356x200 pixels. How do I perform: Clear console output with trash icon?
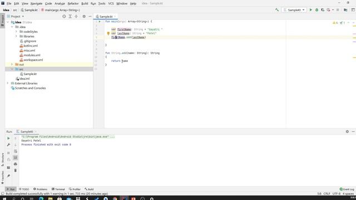[x=16, y=171]
